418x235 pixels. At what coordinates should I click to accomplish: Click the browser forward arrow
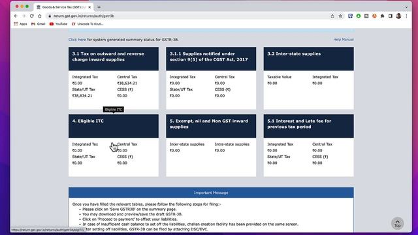tap(24, 16)
